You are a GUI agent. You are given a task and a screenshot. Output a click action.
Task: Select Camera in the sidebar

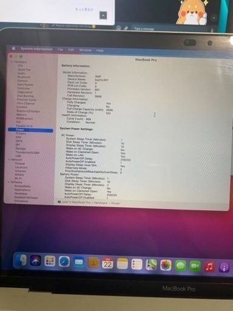coord(22,81)
